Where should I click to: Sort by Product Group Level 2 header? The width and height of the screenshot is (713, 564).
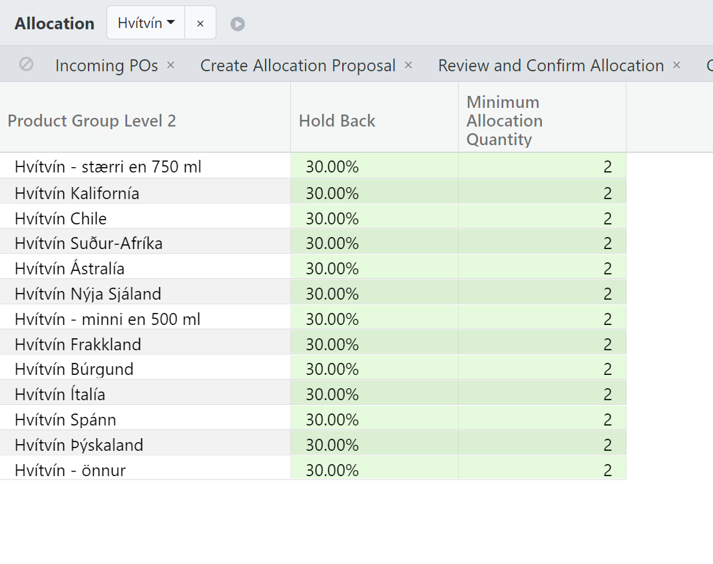click(92, 121)
